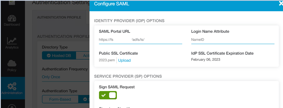The image size is (283, 108).
Task: Click the IdP SSL Certificate Expiration Date label
Action: (222, 53)
